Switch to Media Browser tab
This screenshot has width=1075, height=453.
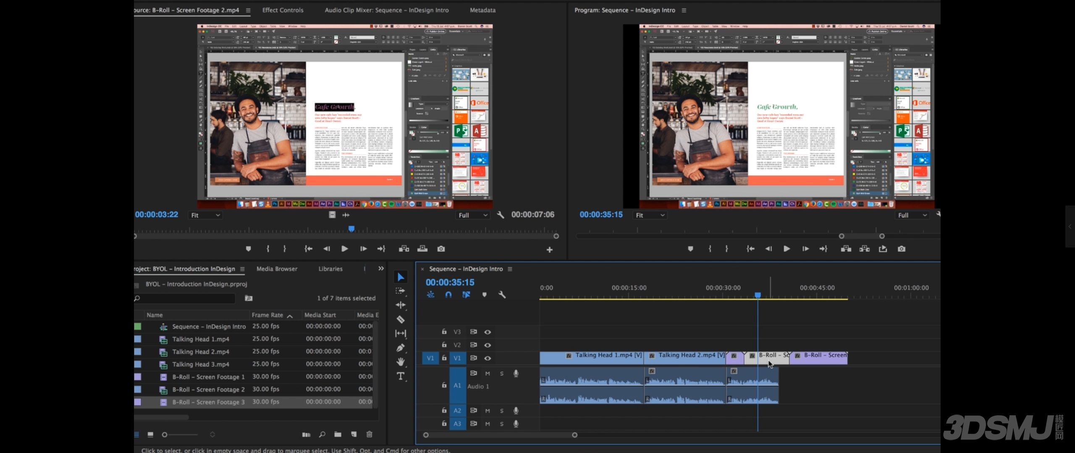tap(277, 269)
